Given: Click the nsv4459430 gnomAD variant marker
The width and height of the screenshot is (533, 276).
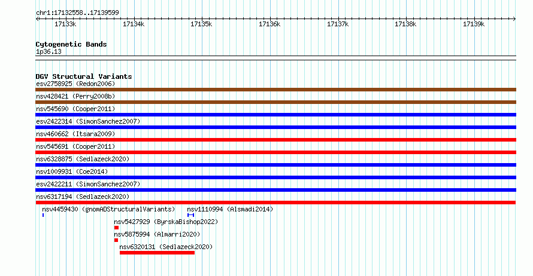Looking at the screenshot, I should click(43, 215).
